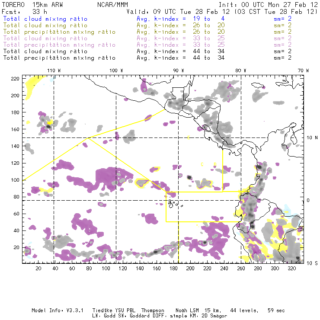Click the "100 W" longitude label

pyautogui.click(x=116, y=70)
